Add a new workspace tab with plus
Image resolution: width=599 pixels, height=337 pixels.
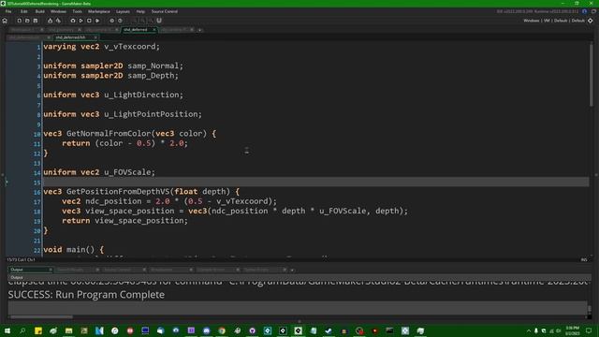coord(199,30)
